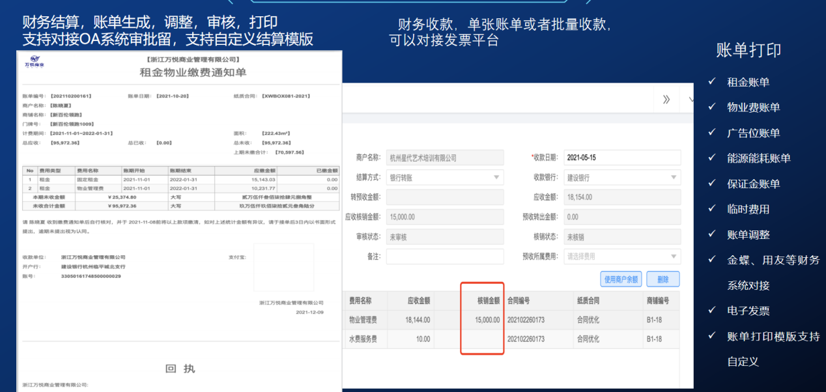Viewport: 826px width, 392px height.
Task: Click the 删除 button
Action: [663, 279]
